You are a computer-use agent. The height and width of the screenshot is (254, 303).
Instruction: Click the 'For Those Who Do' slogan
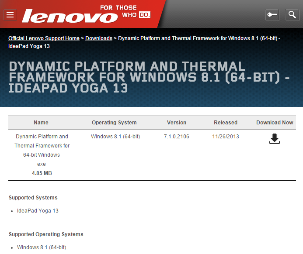tap(125, 12)
